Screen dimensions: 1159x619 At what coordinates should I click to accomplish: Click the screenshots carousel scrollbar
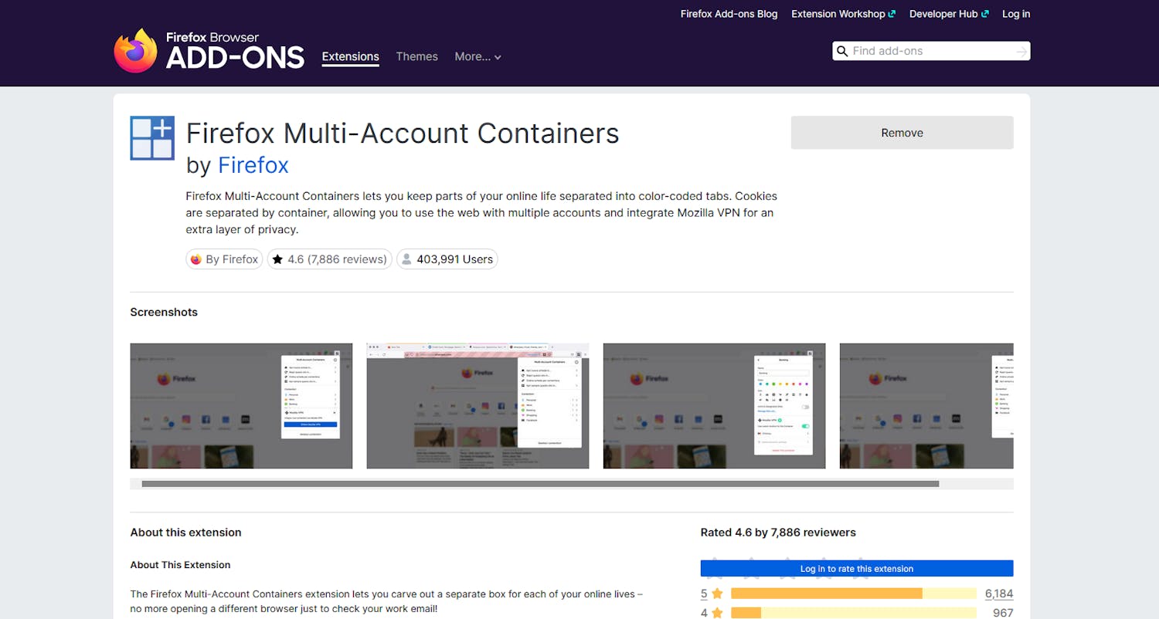click(539, 484)
